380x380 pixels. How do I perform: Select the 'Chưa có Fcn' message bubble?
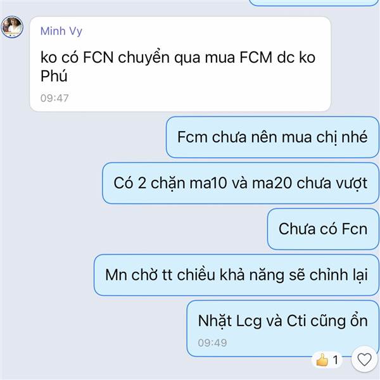pos(323,229)
